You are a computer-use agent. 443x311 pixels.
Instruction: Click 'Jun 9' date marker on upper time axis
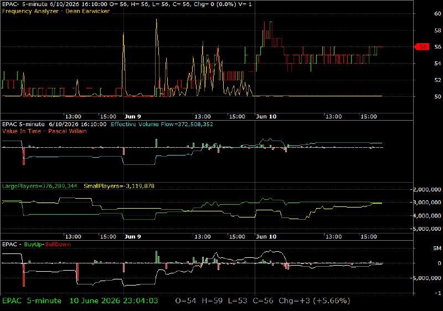point(132,117)
